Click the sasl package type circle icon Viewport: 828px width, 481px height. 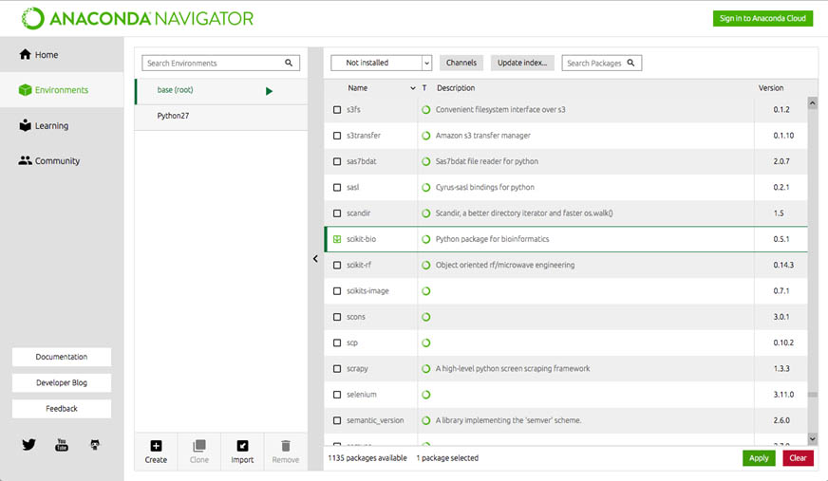coord(426,187)
